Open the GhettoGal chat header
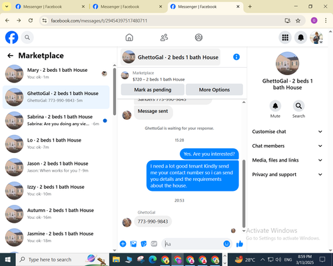The width and height of the screenshot is (333, 266). 170,57
